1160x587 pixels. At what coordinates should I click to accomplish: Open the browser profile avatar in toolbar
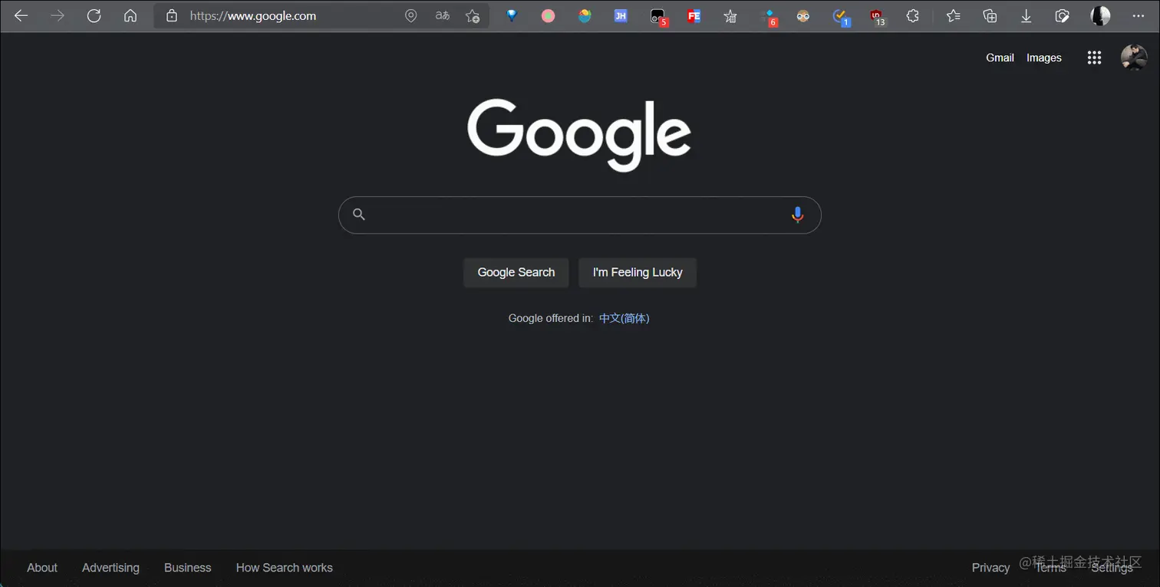pos(1100,15)
